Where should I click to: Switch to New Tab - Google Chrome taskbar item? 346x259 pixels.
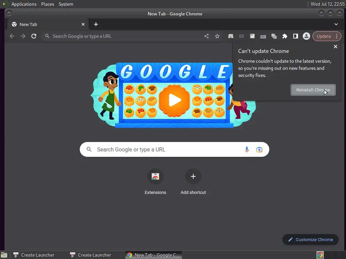(154, 255)
